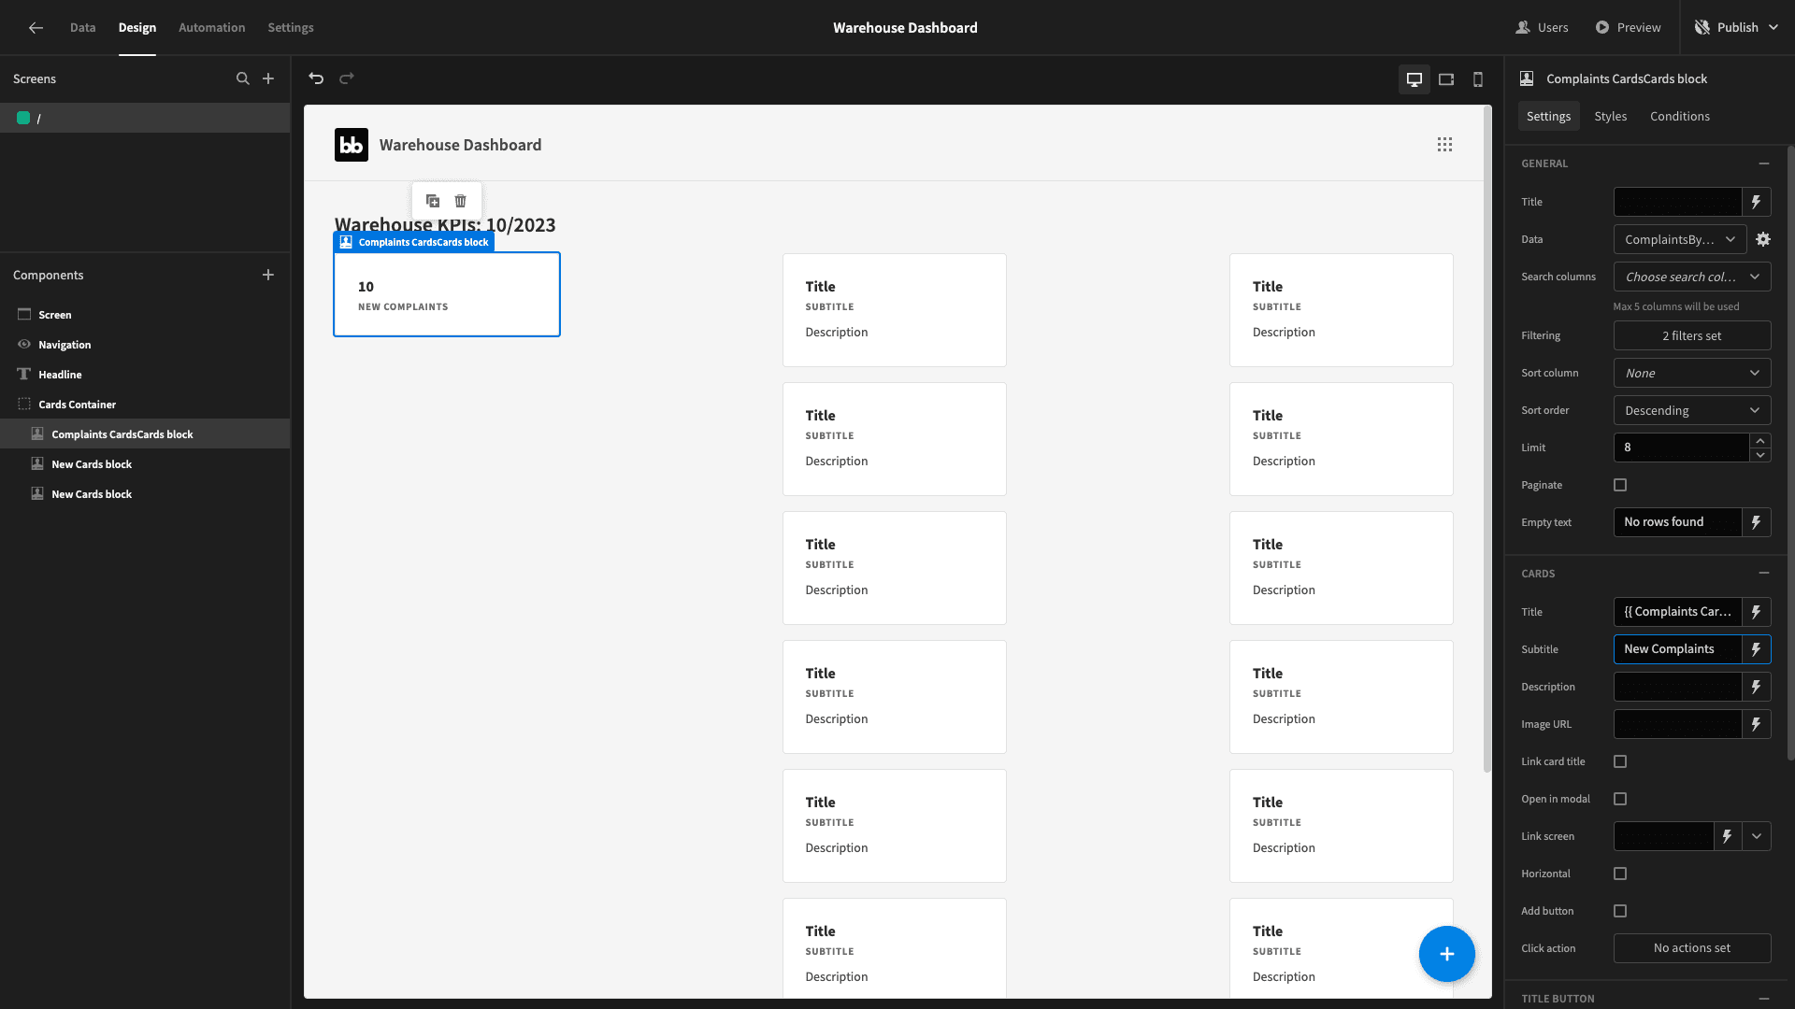Click the No actions set button
The image size is (1795, 1009).
pyautogui.click(x=1692, y=948)
